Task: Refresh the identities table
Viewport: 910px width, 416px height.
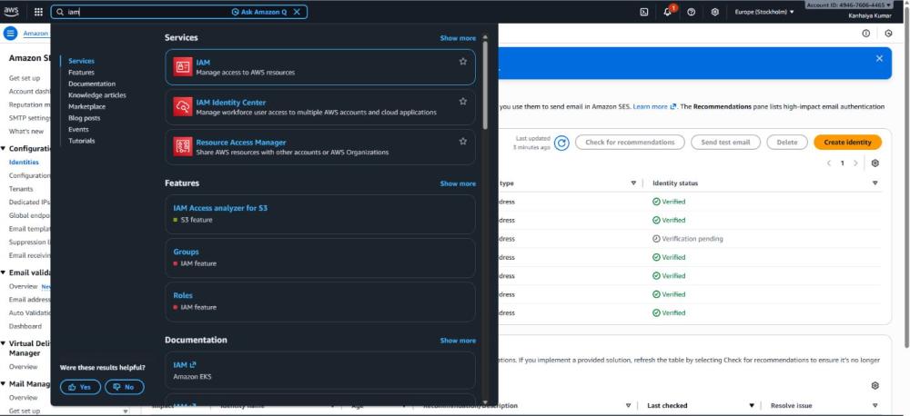Action: [x=561, y=143]
